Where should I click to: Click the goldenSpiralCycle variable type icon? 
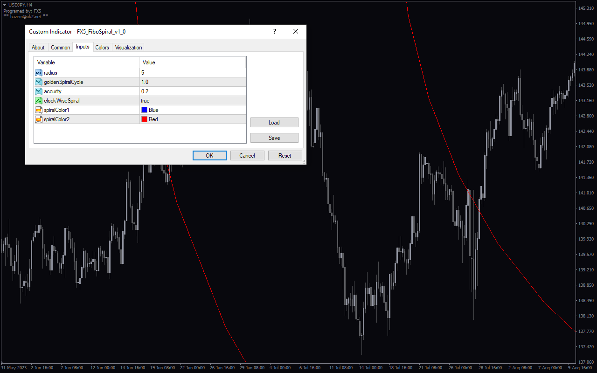tap(39, 82)
